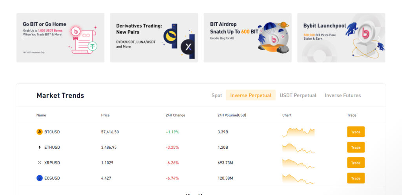This screenshot has width=402, height=195.
Task: Switch to the Spot tab
Action: click(217, 95)
